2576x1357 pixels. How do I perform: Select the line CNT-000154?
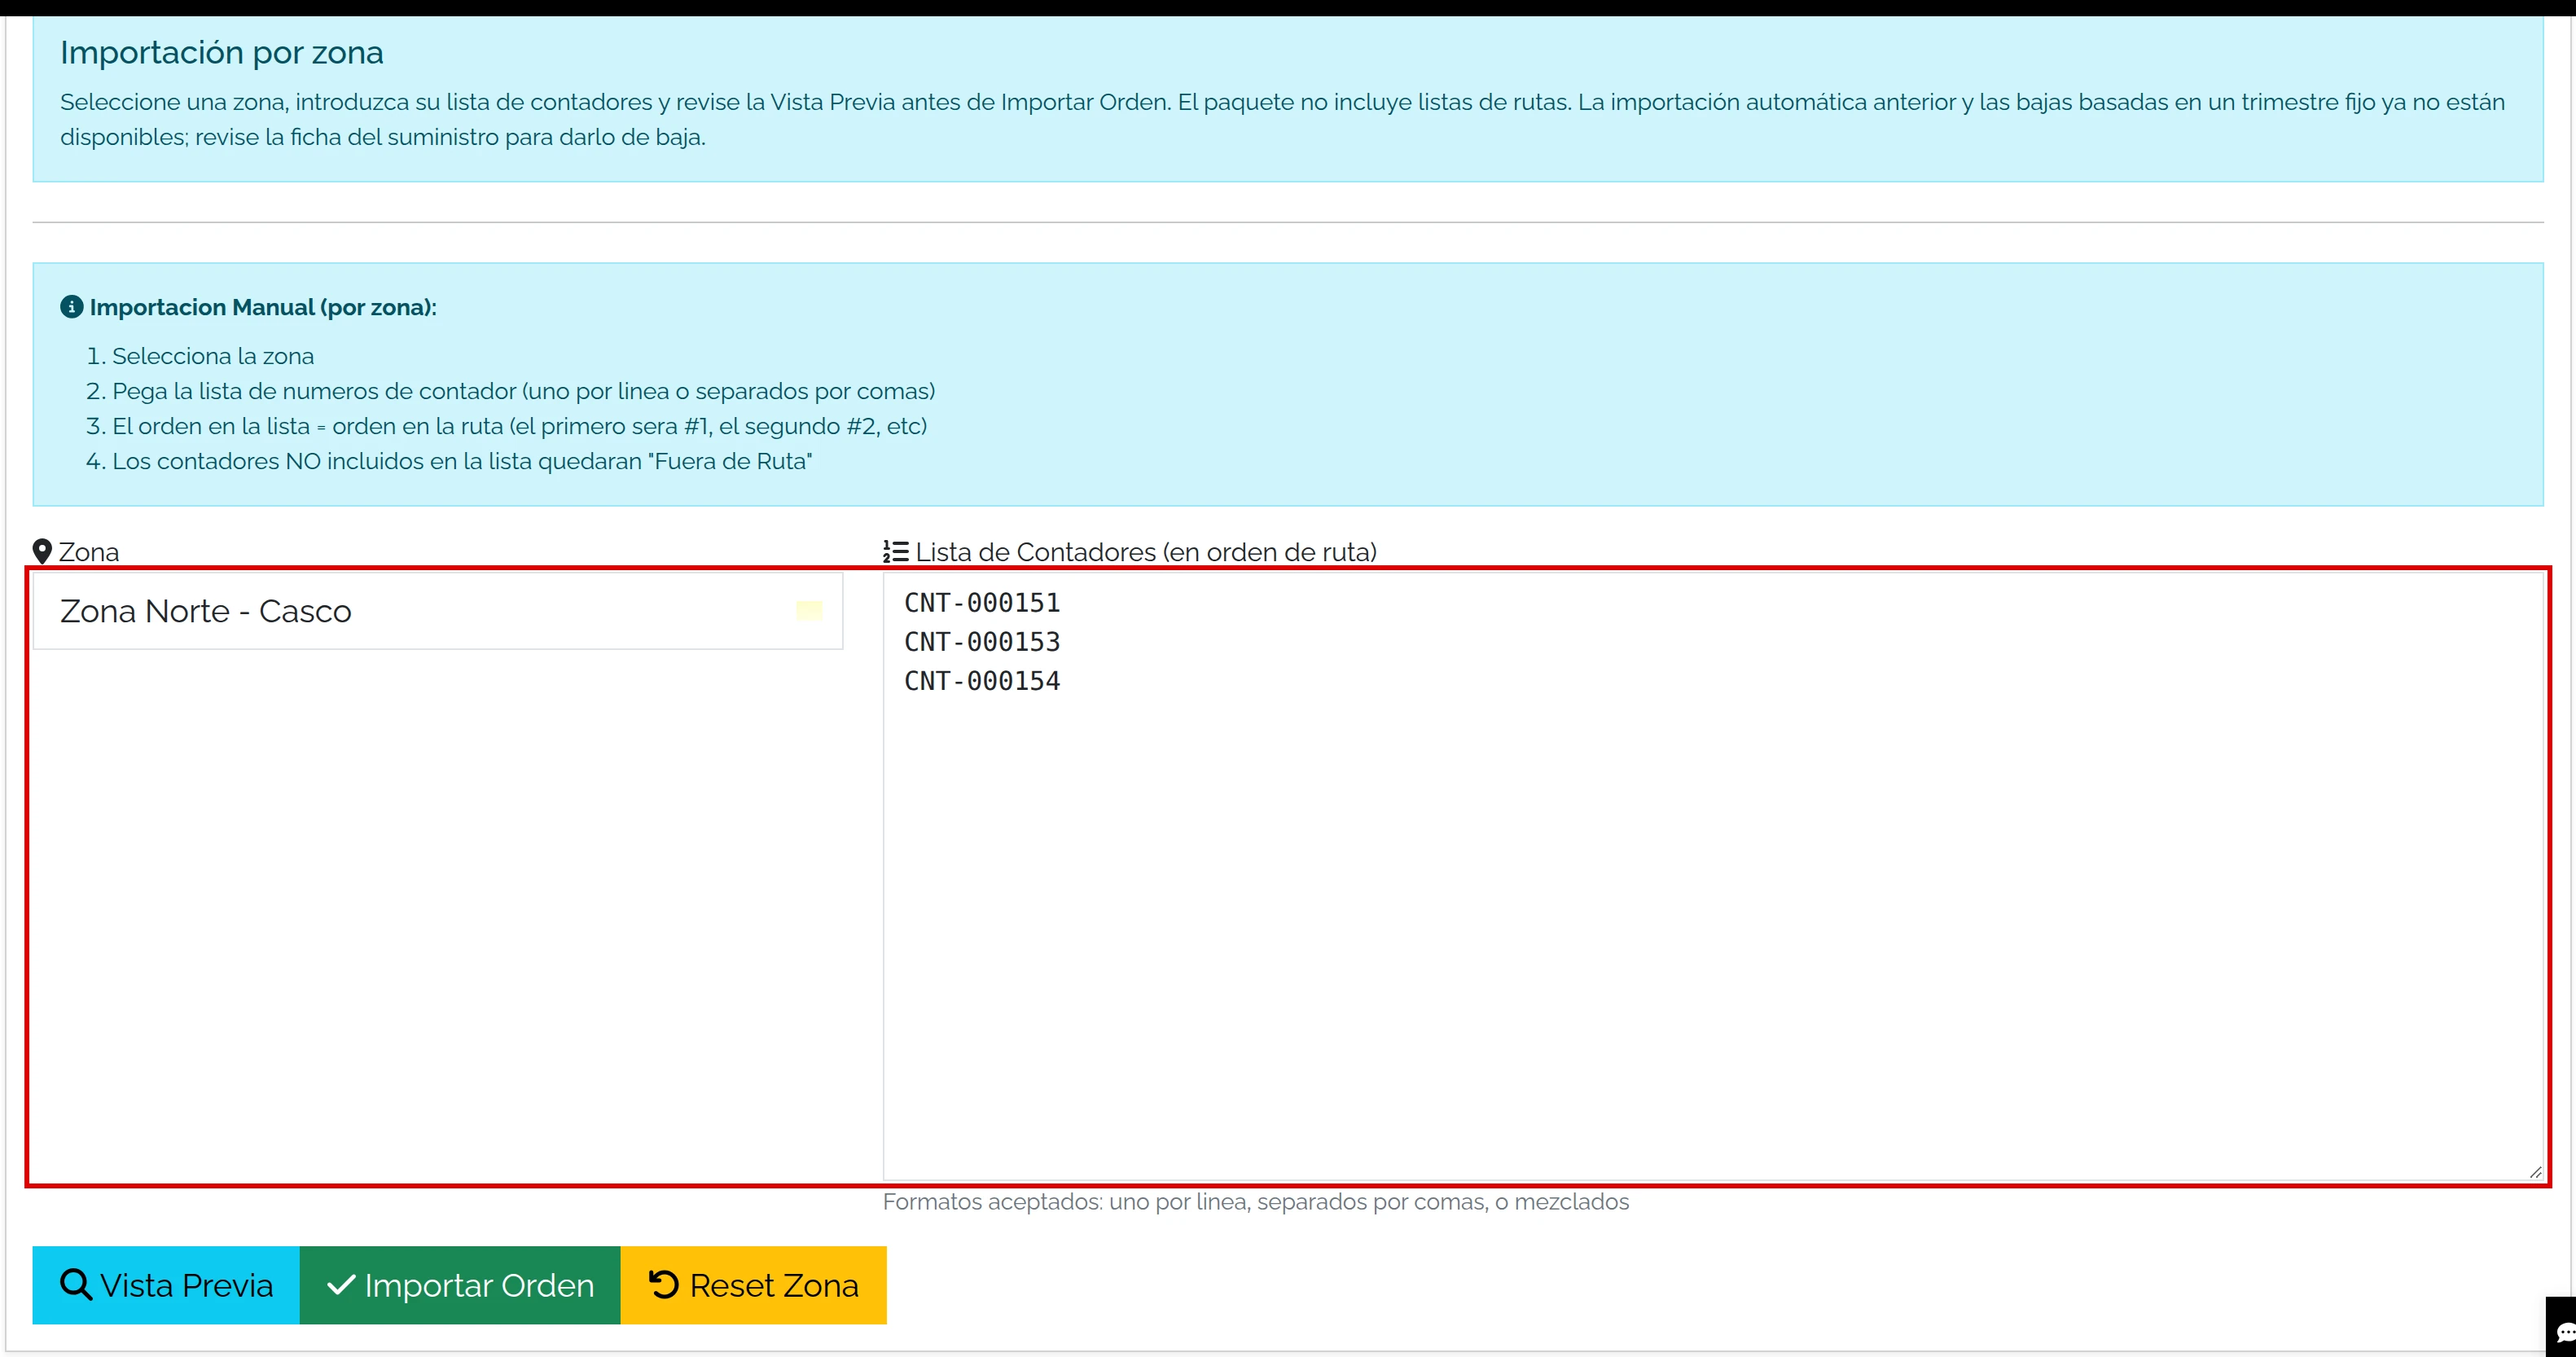[x=982, y=681]
